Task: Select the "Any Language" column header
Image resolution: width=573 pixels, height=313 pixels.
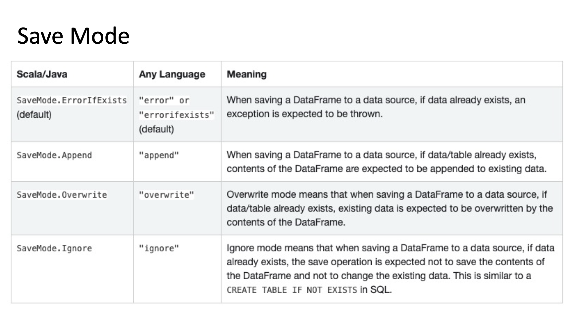Action: [172, 74]
